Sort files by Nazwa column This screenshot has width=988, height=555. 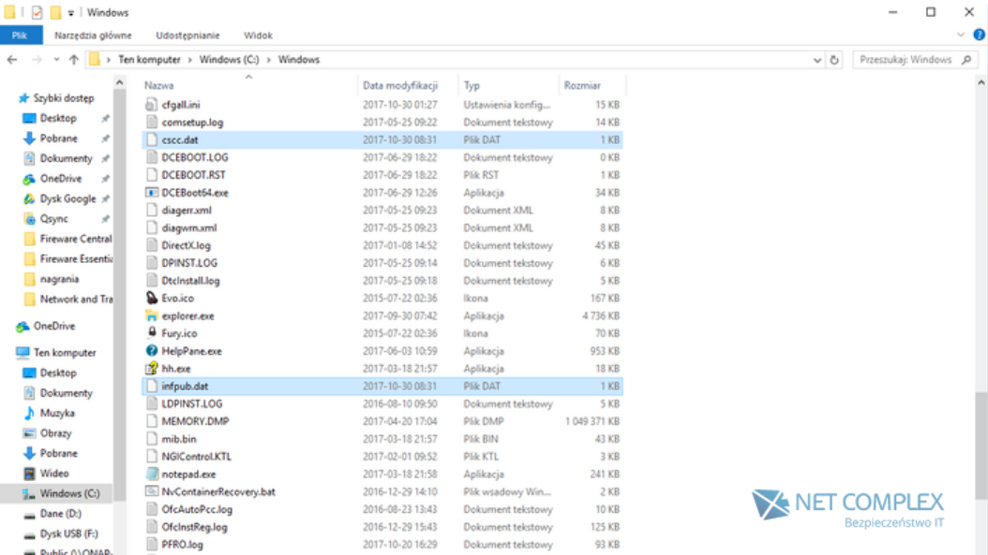coord(158,85)
